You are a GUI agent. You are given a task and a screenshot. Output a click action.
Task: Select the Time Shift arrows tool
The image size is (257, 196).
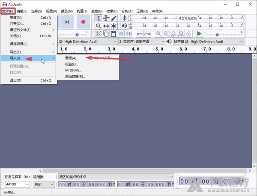coord(106,26)
